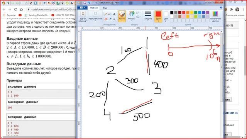The image size is (247, 139).
Task: Select the Pencil tool in Paint
Action: pyautogui.click(x=105, y=14)
